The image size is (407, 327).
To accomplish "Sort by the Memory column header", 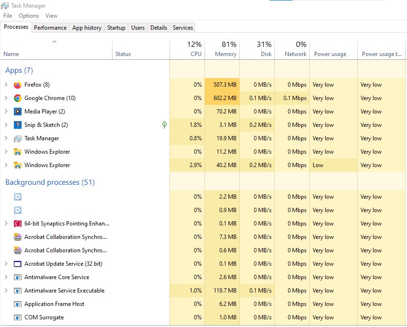I will [222, 49].
